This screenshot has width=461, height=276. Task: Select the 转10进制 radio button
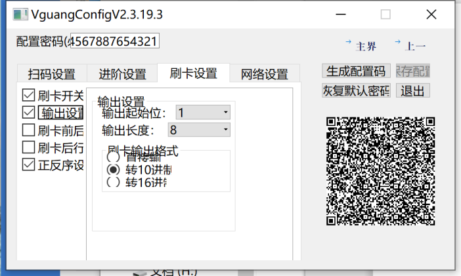tap(113, 170)
